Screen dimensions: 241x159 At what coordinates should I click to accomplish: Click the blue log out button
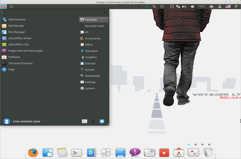point(102,121)
